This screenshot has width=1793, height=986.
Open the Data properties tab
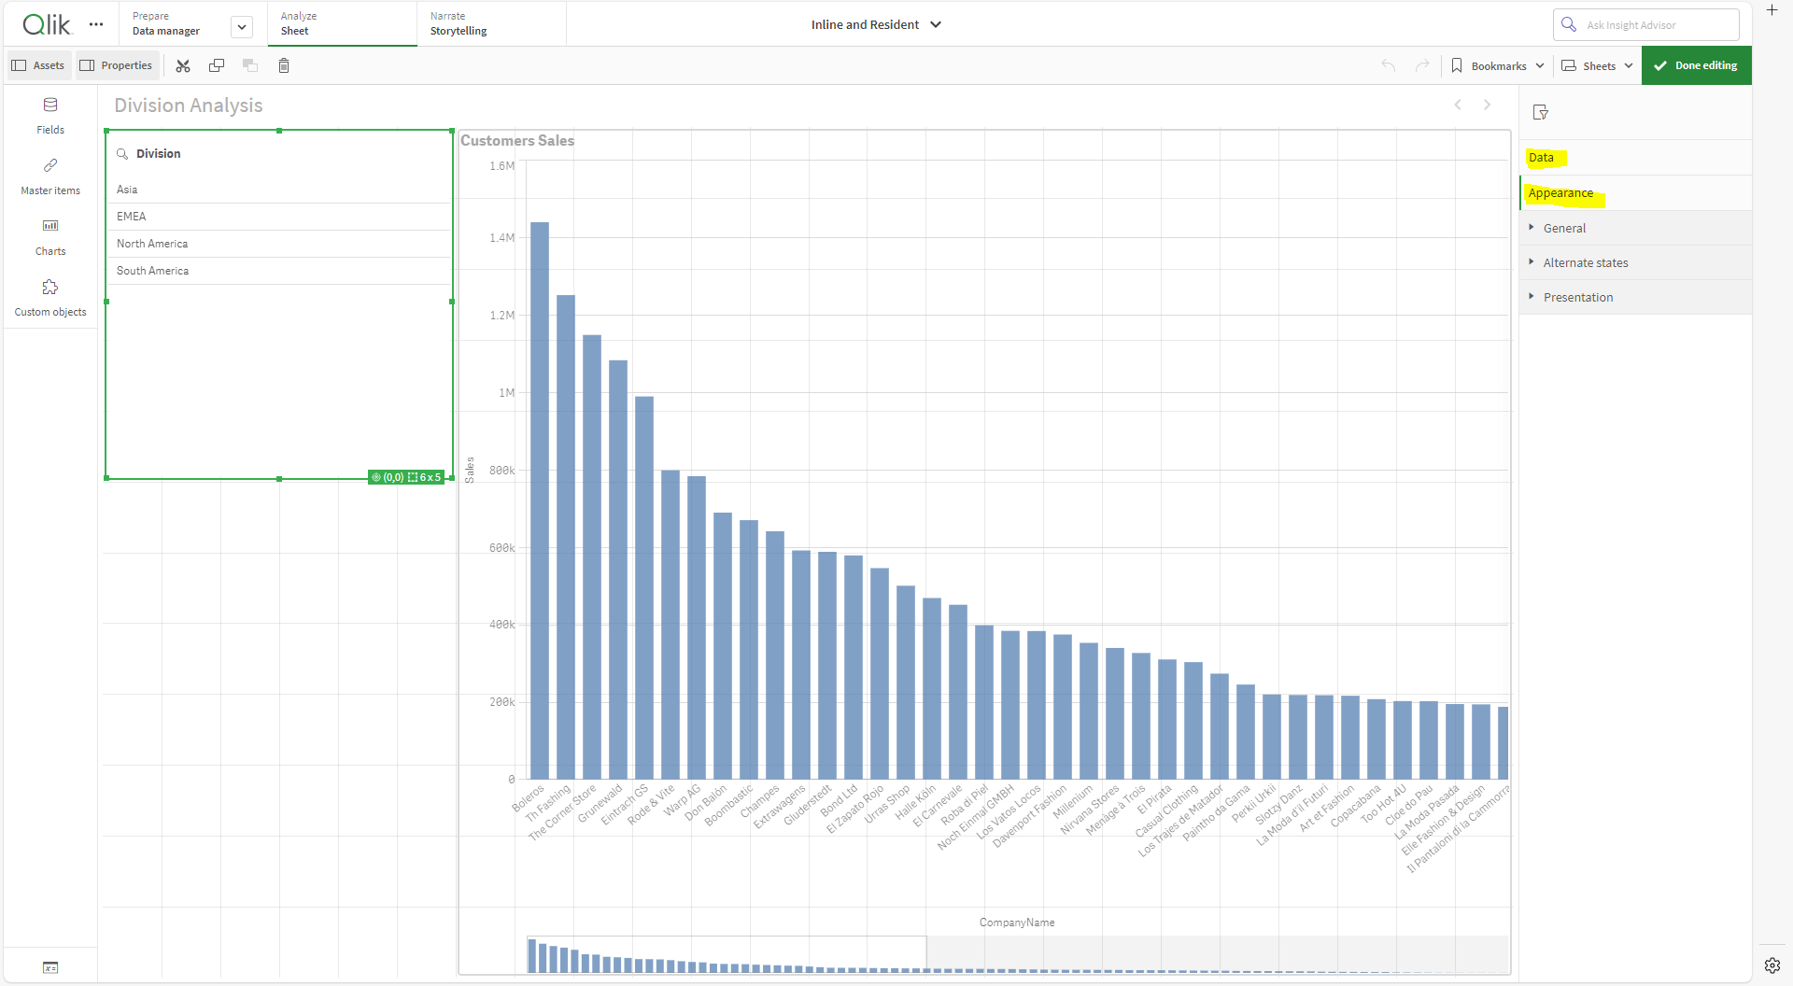1635,157
